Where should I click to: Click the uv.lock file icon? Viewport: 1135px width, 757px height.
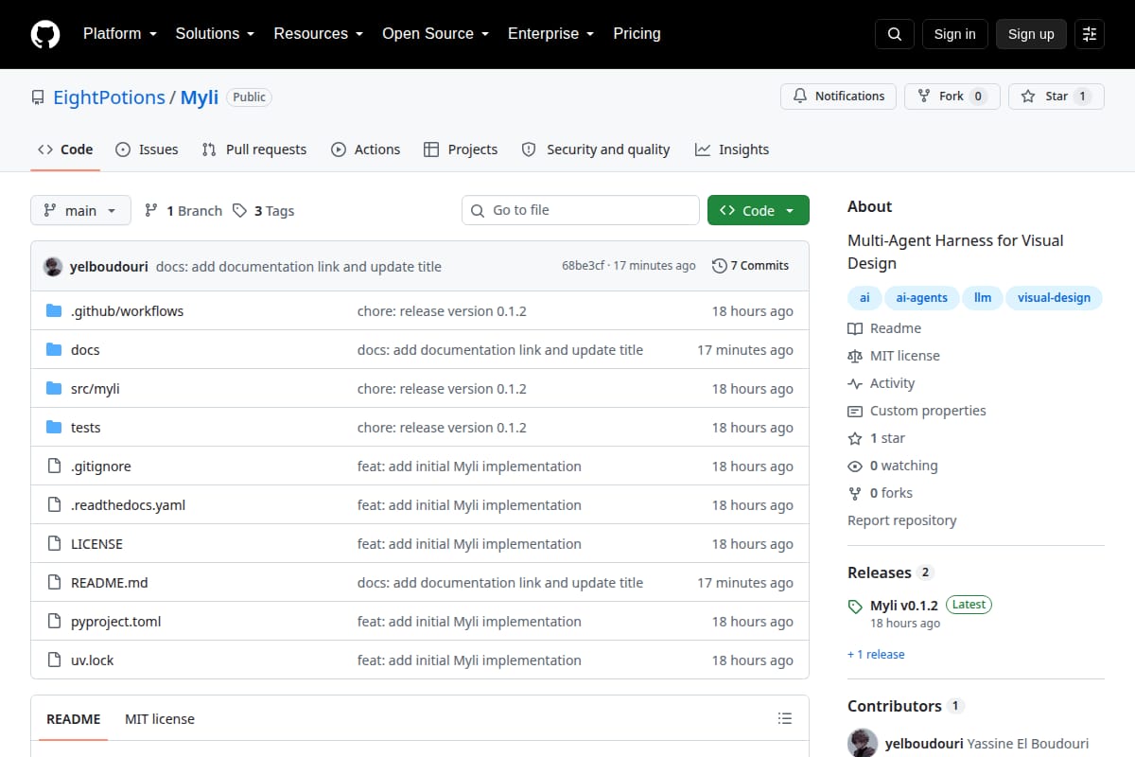click(54, 660)
